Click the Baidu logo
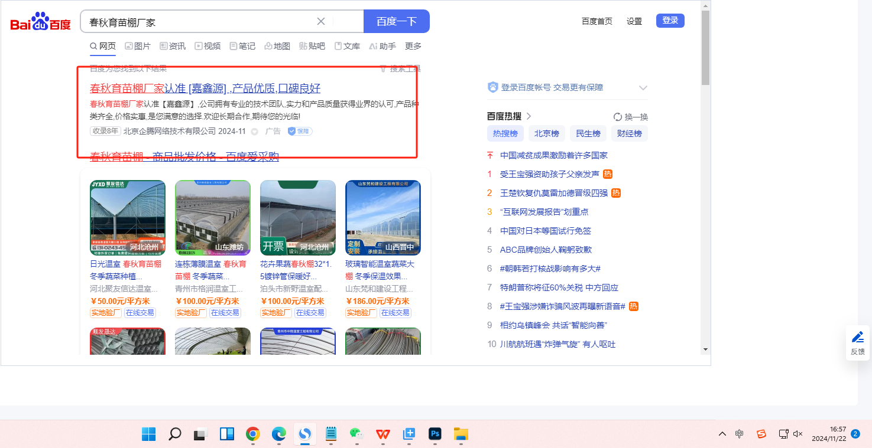Image resolution: width=872 pixels, height=448 pixels. pos(40,22)
